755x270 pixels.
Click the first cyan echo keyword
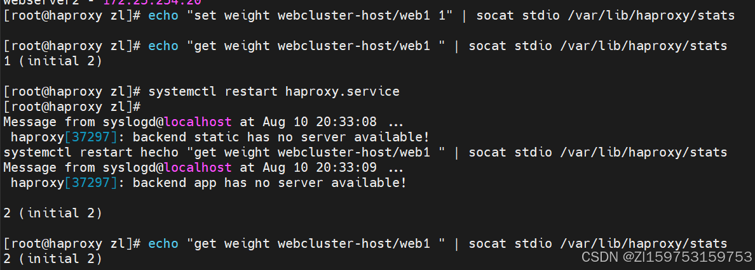(x=163, y=16)
